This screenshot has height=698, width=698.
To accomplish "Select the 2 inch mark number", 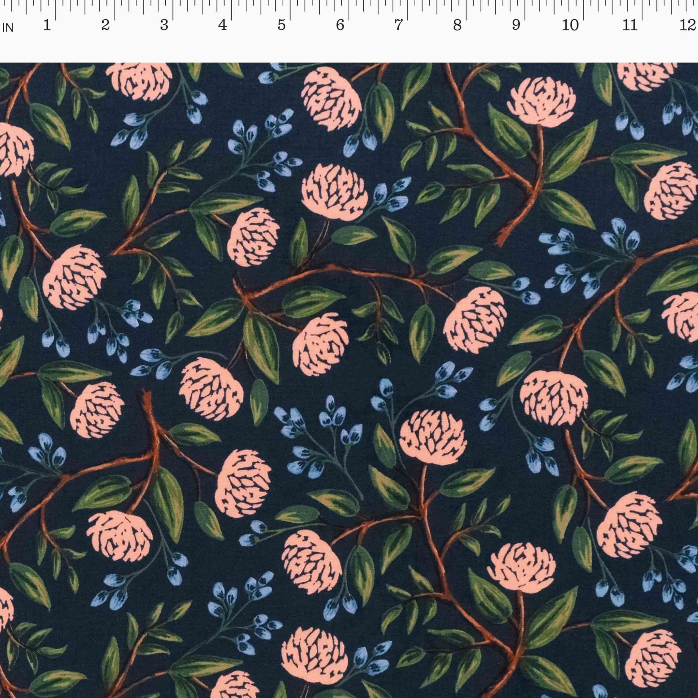I will click(105, 25).
